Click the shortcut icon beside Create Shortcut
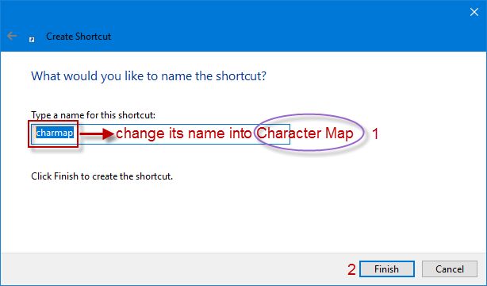487x286 pixels. pos(32,39)
